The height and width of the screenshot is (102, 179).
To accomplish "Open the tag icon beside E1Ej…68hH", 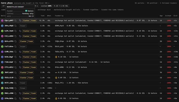I will (20, 36).
